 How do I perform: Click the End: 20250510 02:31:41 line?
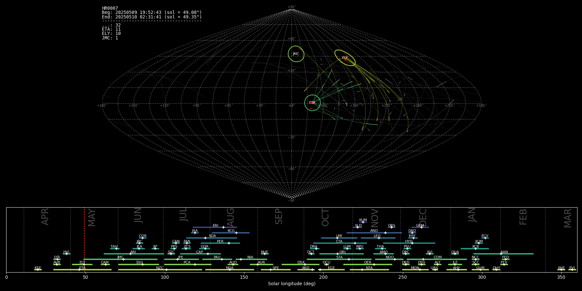pos(152,17)
